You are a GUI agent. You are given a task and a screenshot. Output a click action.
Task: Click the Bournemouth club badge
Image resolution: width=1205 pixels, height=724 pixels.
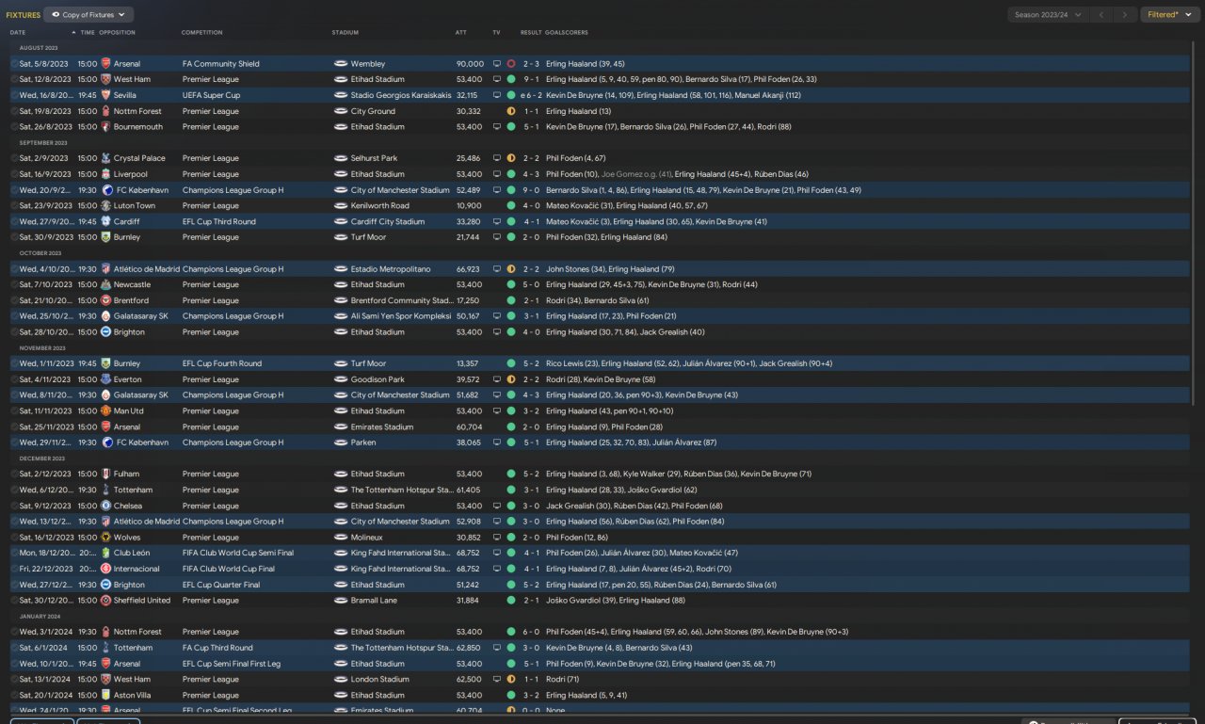[x=105, y=127]
